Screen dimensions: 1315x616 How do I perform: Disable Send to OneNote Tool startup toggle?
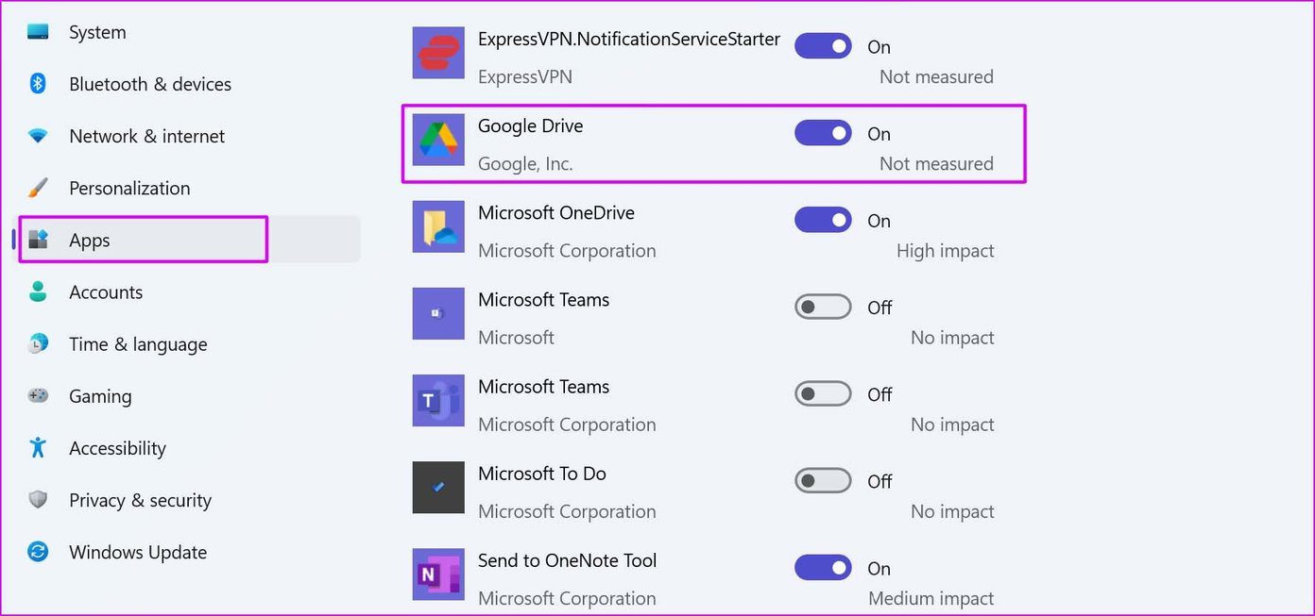(x=823, y=568)
